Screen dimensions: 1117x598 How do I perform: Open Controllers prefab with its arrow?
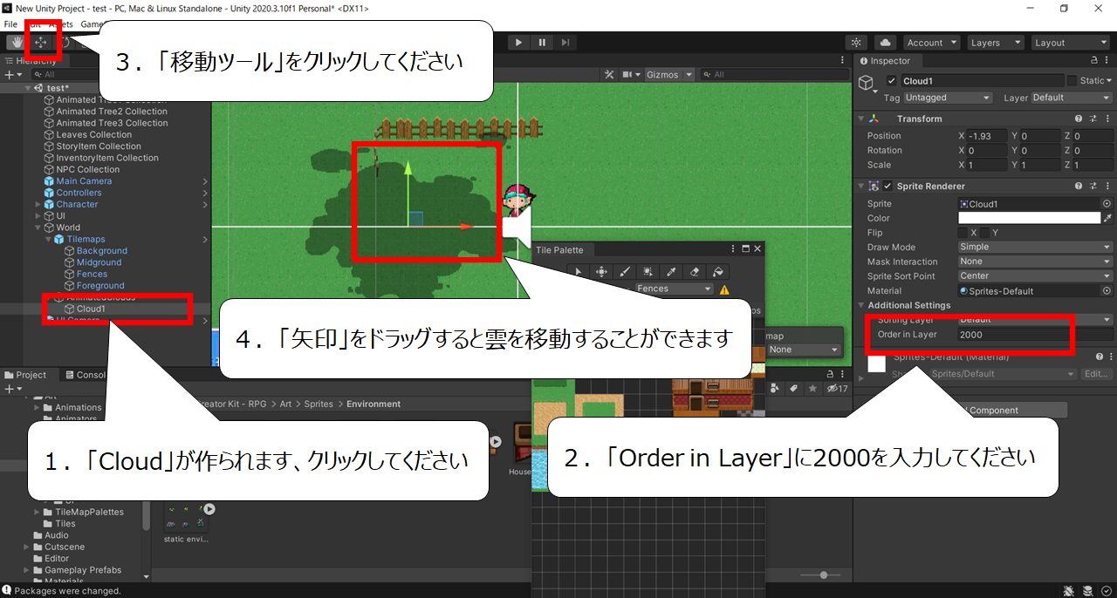click(205, 193)
